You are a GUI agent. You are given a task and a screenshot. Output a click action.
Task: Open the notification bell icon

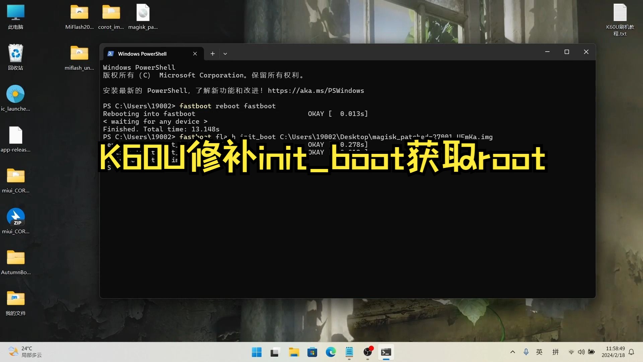pyautogui.click(x=631, y=352)
